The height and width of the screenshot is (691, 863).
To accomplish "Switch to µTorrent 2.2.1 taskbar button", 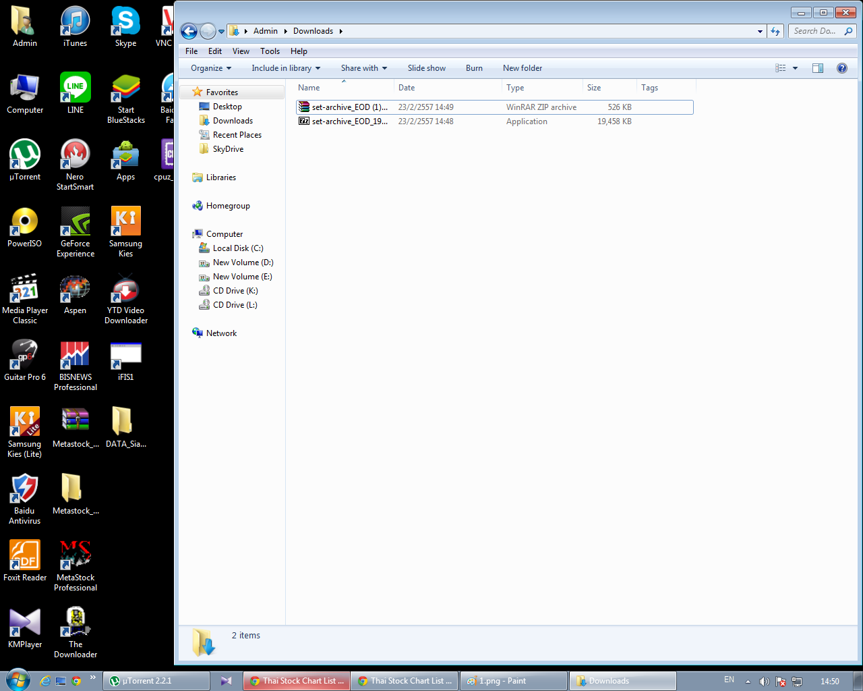I will [156, 681].
